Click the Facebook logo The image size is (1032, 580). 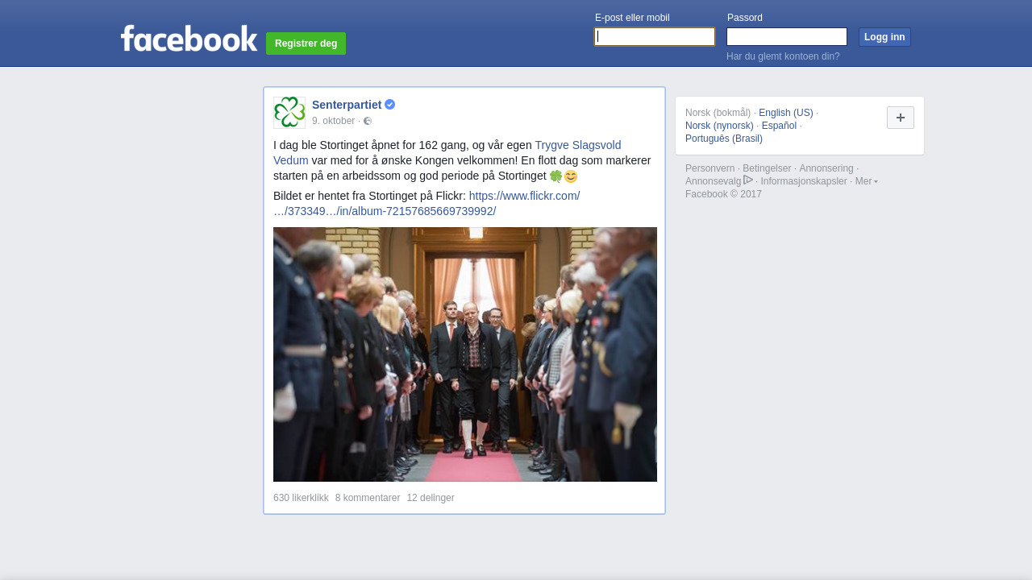coord(189,39)
